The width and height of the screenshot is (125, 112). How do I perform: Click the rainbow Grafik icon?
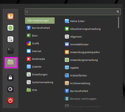(x=29, y=43)
